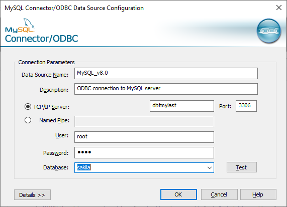Viewport: 287px width, 207px height.
Task: Confirm with the OK button
Action: 178,194
